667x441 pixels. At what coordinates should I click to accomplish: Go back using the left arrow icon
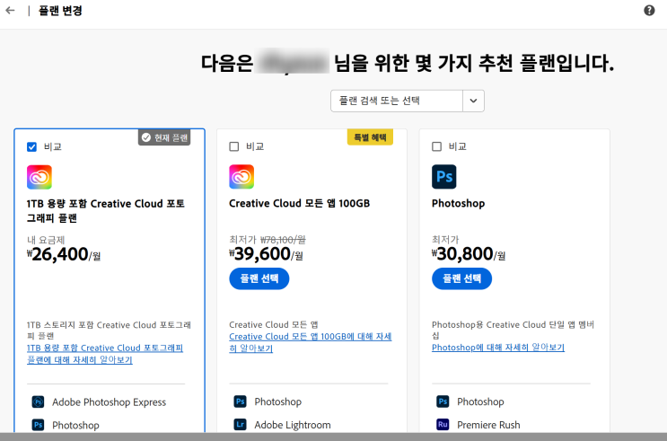(x=10, y=10)
